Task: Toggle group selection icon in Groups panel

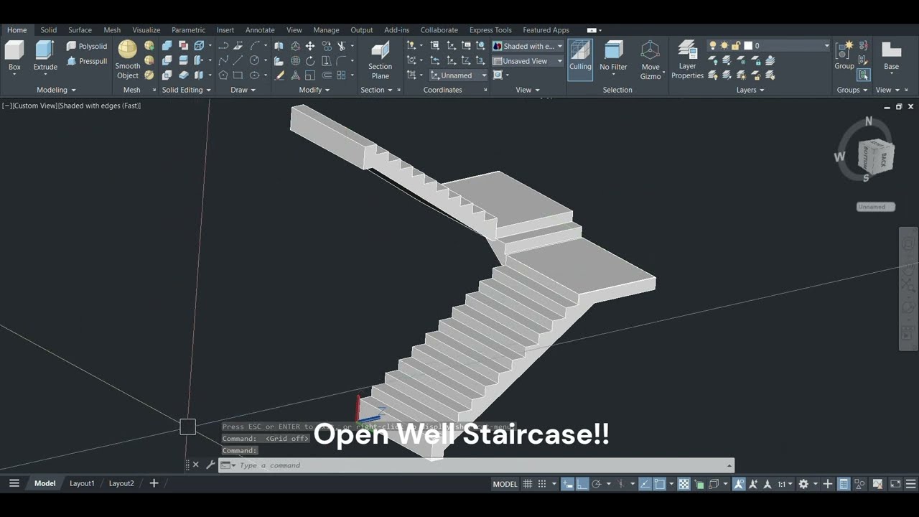Action: click(x=864, y=75)
